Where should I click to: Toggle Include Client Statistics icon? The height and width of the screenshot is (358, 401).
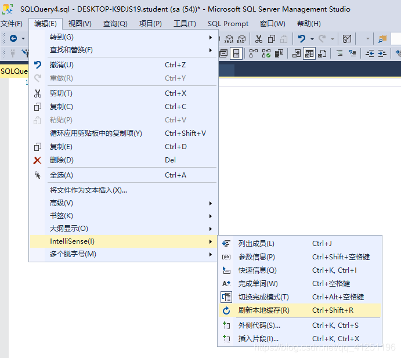coord(279,53)
